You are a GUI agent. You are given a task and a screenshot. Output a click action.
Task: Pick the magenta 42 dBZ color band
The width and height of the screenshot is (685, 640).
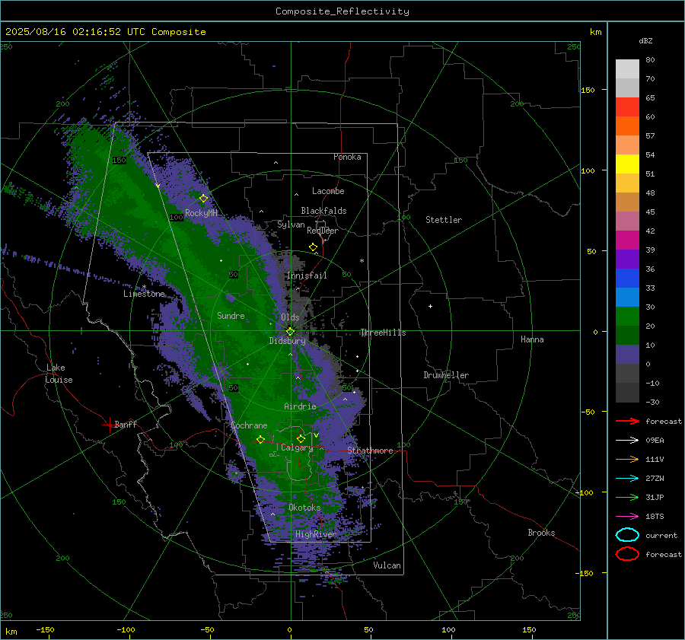[627, 240]
